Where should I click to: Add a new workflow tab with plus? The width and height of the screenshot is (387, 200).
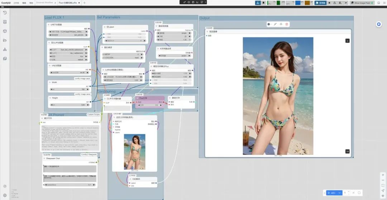(x=85, y=3)
